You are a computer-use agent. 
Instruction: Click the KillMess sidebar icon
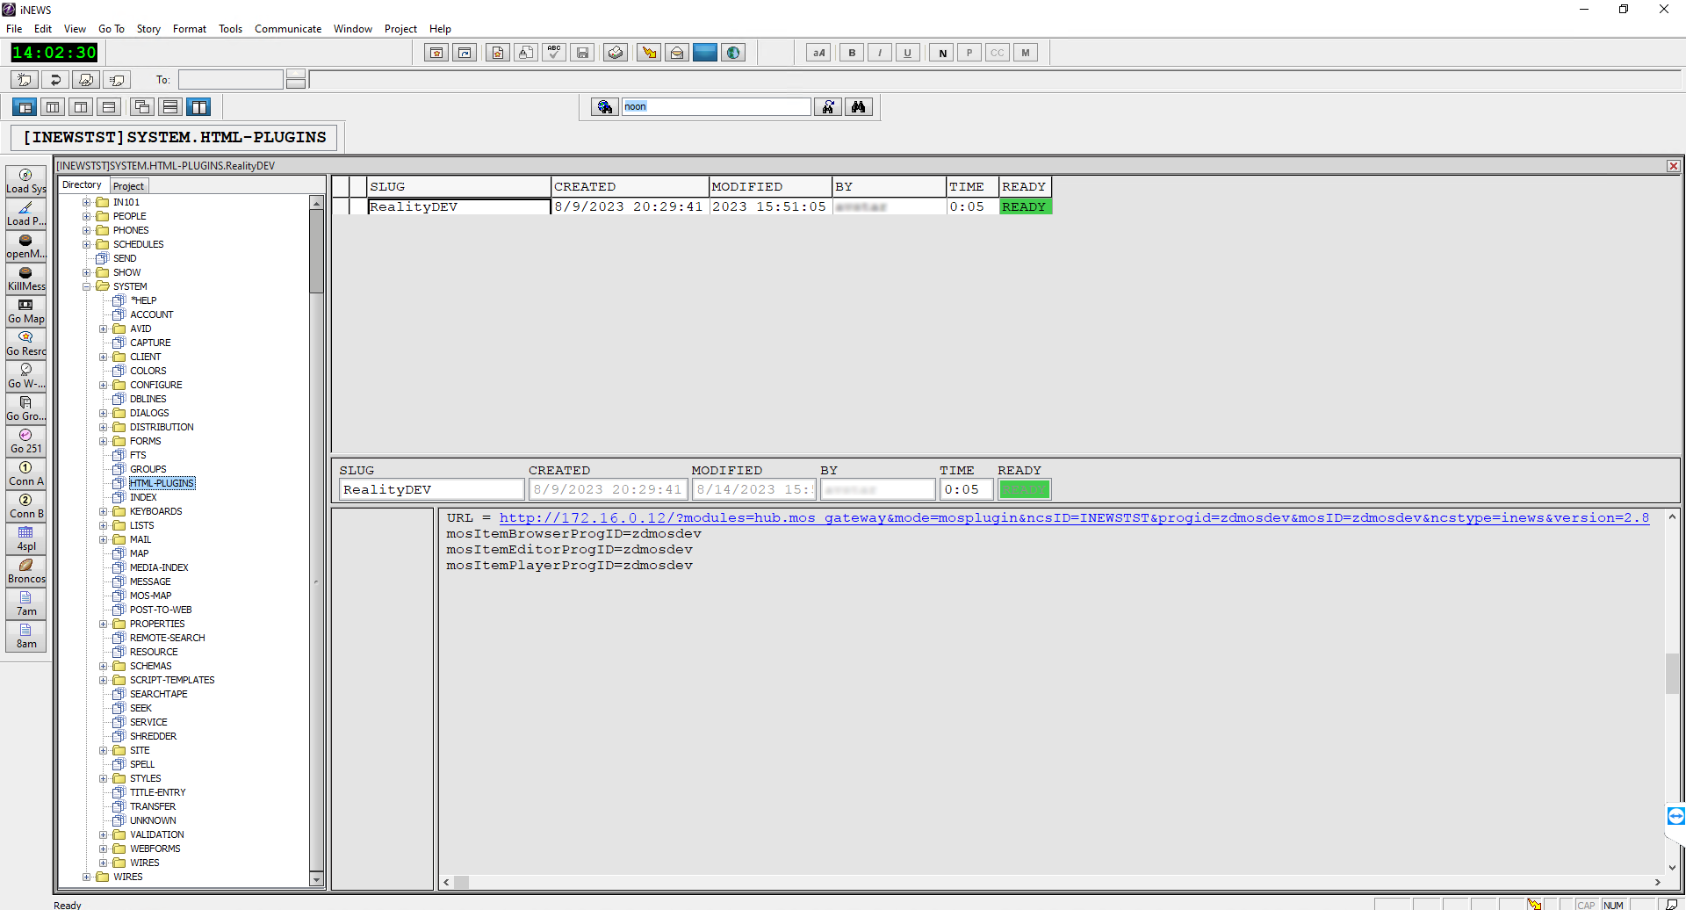point(26,278)
